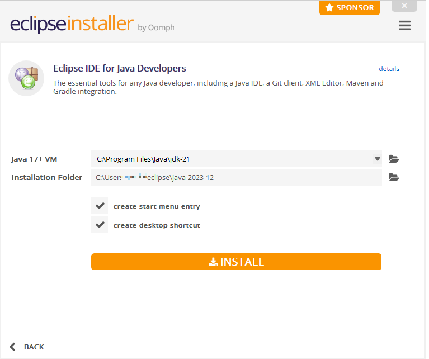This screenshot has width=429, height=359.
Task: Click the eclipseinstaller logo
Action: point(72,24)
